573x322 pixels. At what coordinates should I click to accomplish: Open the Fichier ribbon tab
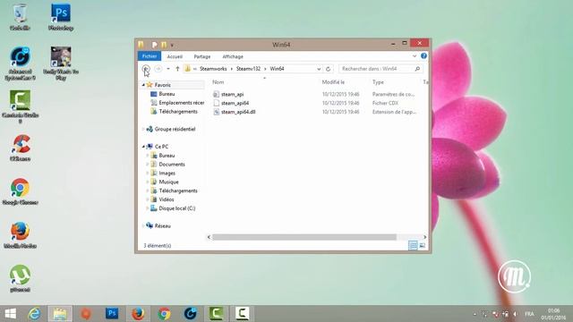pyautogui.click(x=150, y=56)
